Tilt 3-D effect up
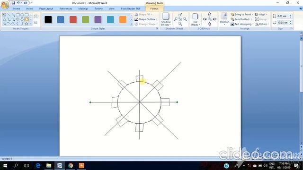Viewport: 303px width, 170px height. pos(210,15)
